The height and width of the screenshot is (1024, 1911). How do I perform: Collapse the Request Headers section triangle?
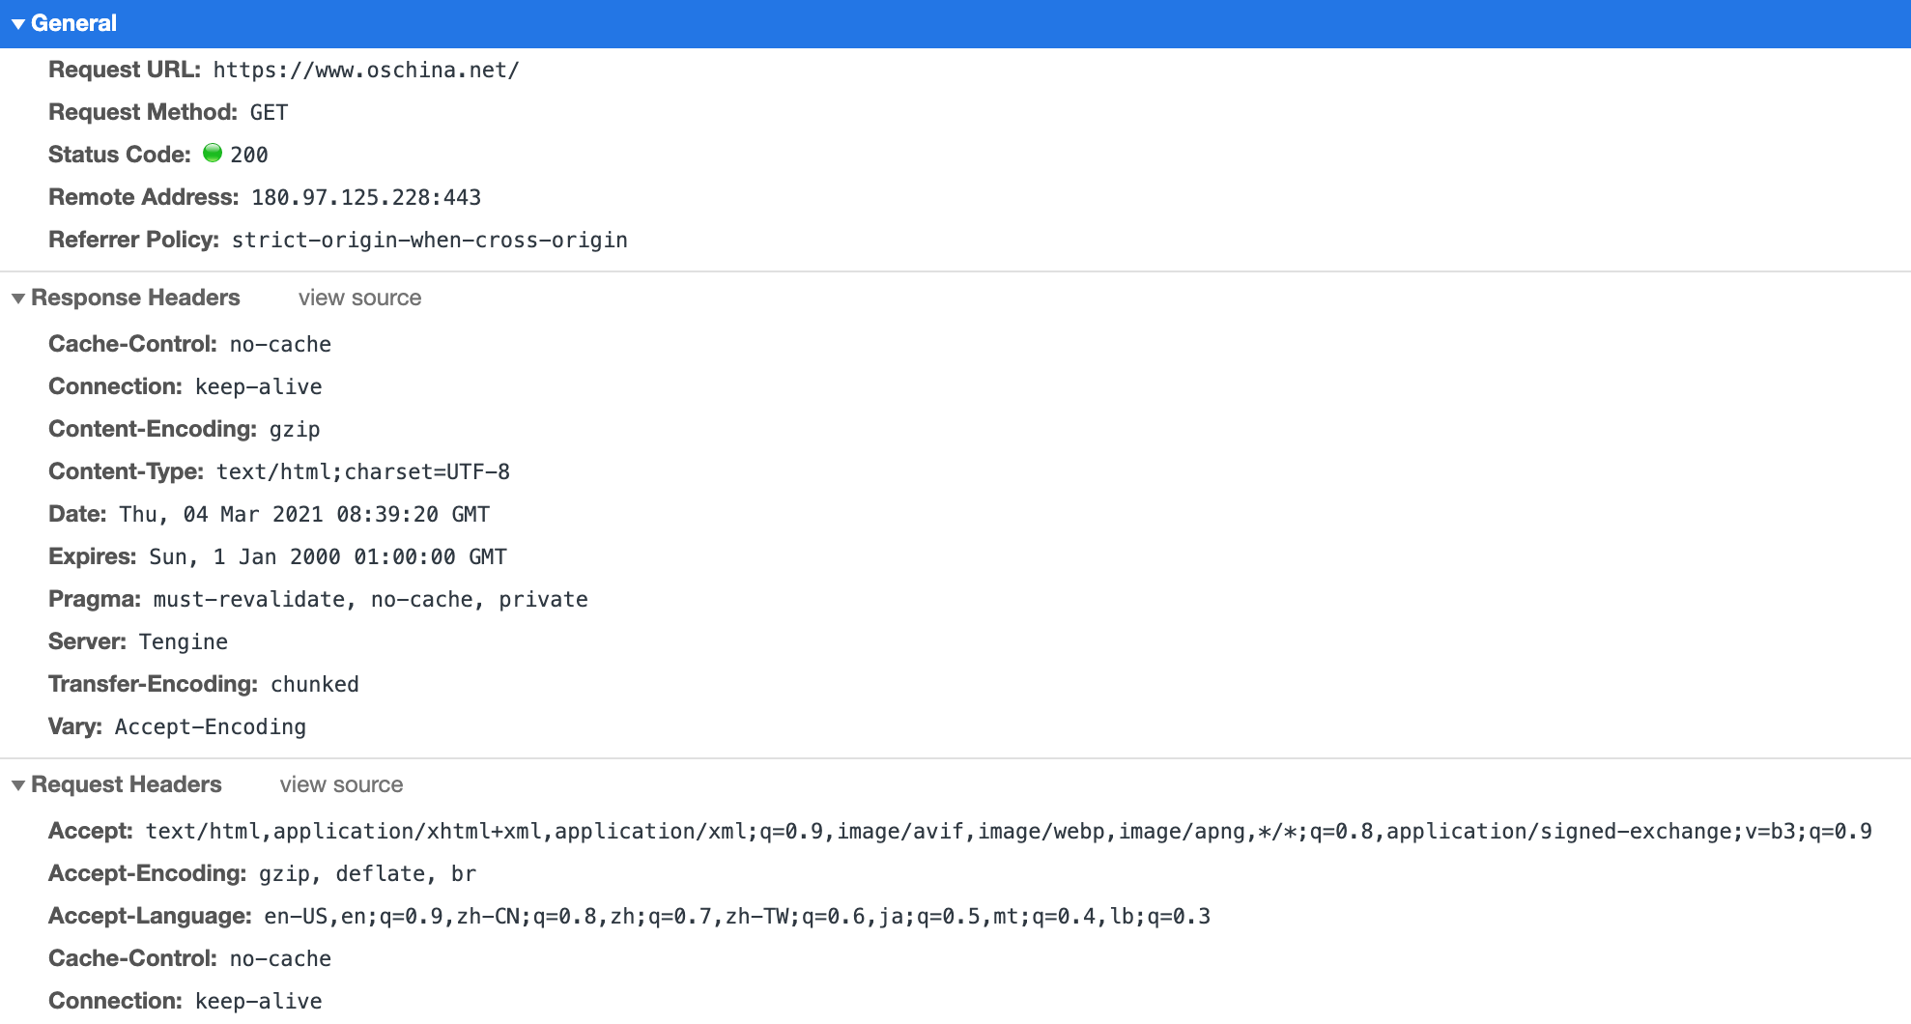point(17,785)
